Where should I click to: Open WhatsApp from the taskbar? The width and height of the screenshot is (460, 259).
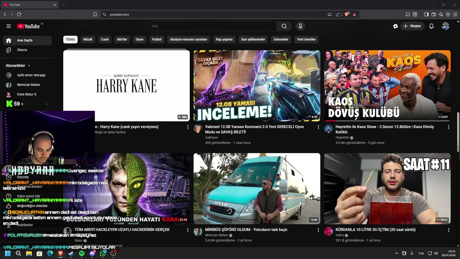pos(103,253)
